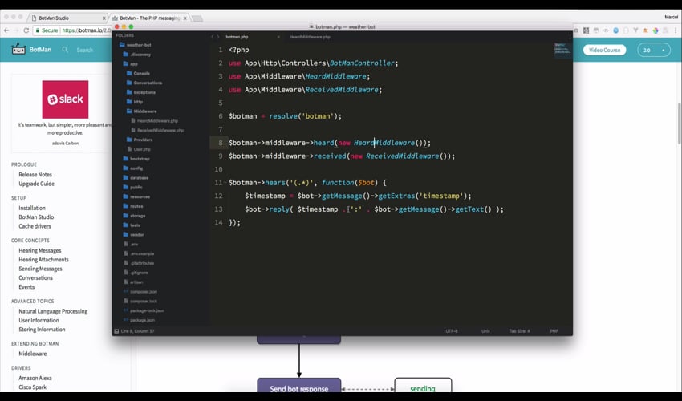The width and height of the screenshot is (682, 401).
Task: Click the resources folder icon
Action: click(x=126, y=196)
